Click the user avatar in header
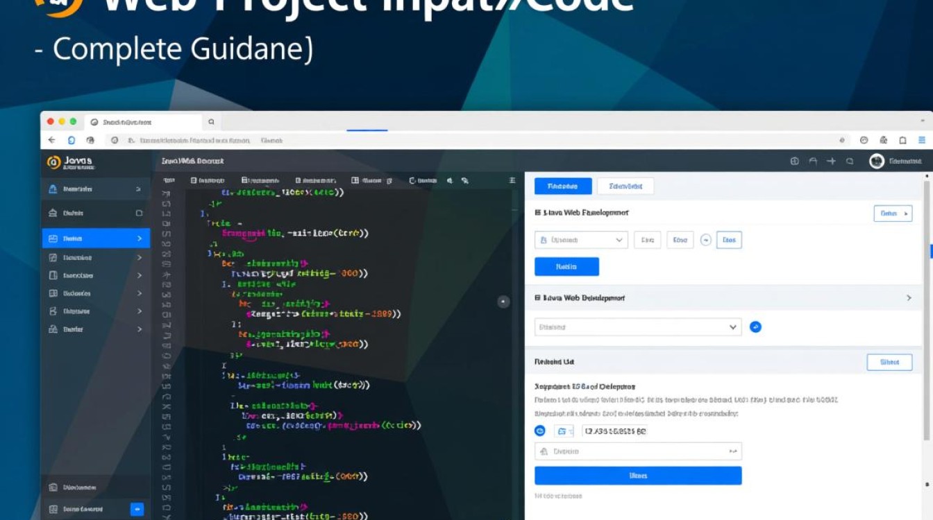This screenshot has width=933, height=520. (x=877, y=162)
